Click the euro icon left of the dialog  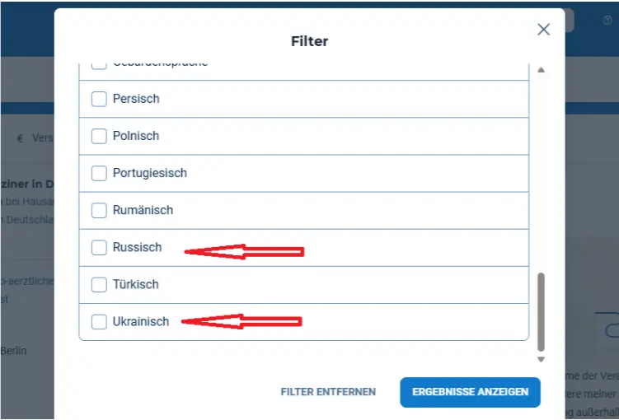[x=20, y=138]
